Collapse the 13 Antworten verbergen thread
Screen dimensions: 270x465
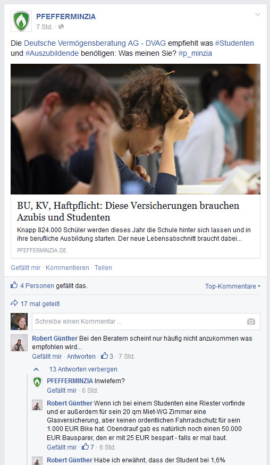pyautogui.click(x=83, y=369)
